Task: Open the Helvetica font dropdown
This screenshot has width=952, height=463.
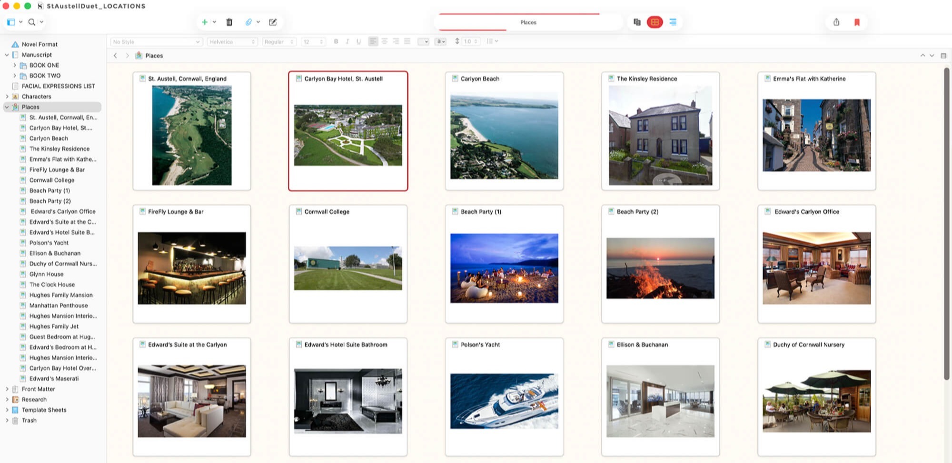Action: [x=233, y=42]
